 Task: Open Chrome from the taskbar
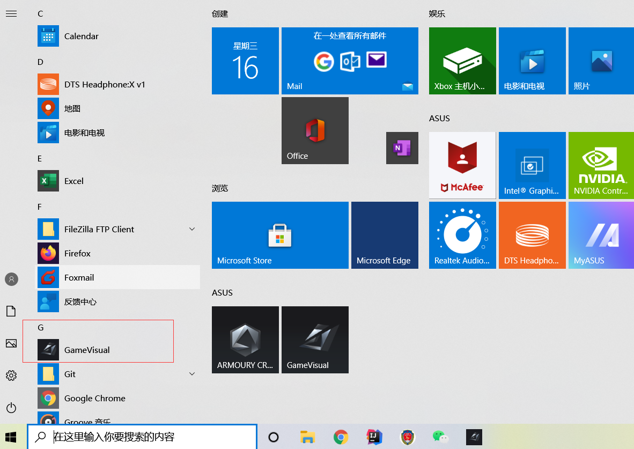tap(341, 437)
